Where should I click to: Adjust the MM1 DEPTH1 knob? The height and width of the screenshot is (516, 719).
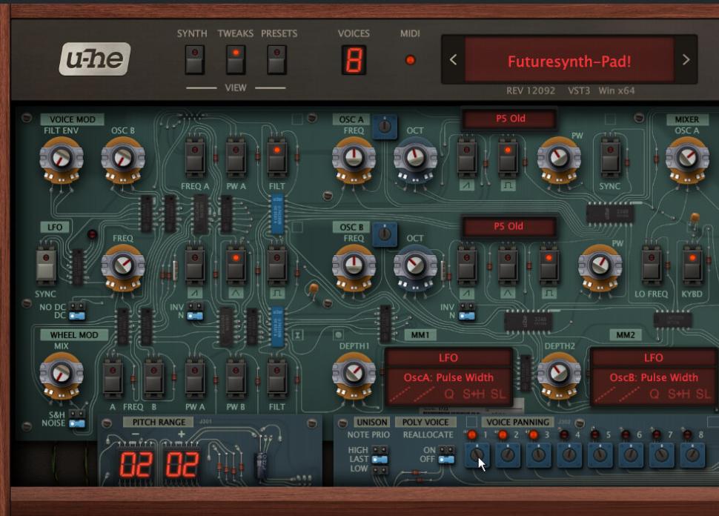pos(354,374)
